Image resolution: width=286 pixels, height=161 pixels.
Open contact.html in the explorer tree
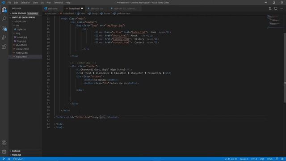pyautogui.click(x=22, y=49)
